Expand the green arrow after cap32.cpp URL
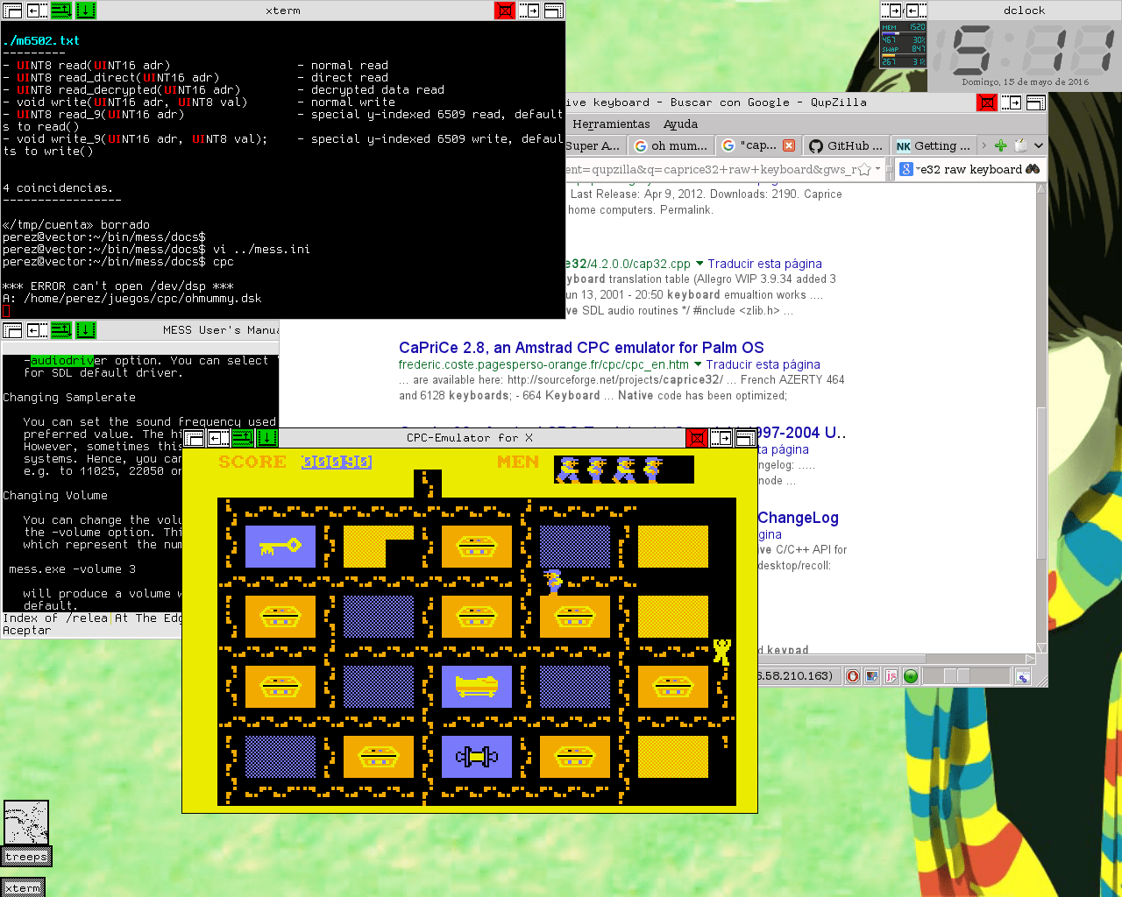The height and width of the screenshot is (897, 1122). (699, 264)
